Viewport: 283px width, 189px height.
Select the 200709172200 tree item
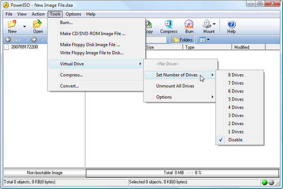coord(24,47)
